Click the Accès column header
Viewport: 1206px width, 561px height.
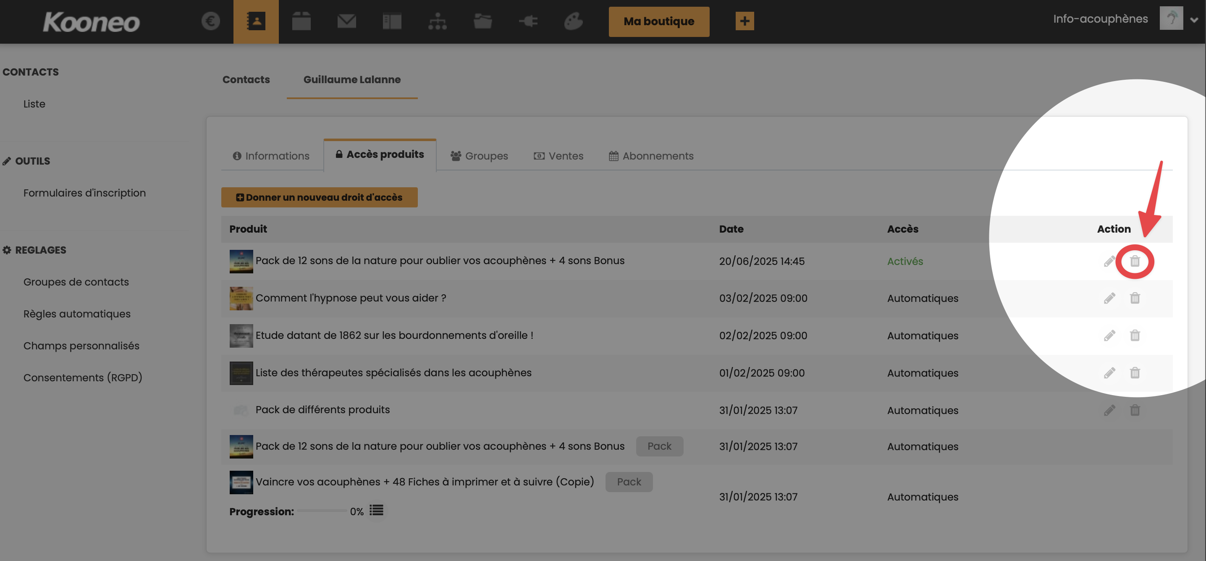pyautogui.click(x=903, y=229)
